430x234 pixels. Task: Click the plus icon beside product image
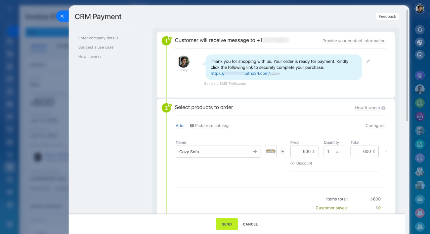(x=283, y=152)
